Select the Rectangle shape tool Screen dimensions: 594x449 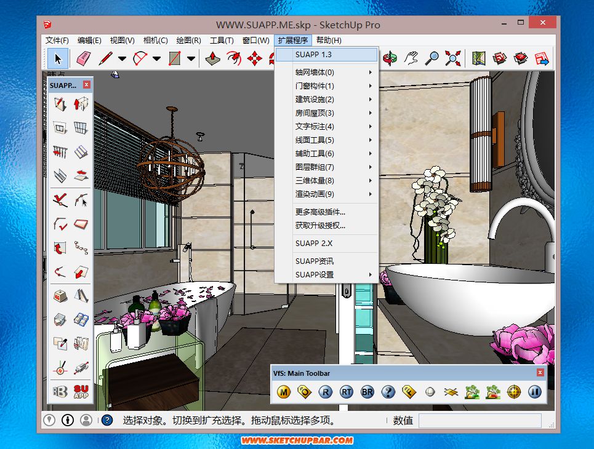174,58
